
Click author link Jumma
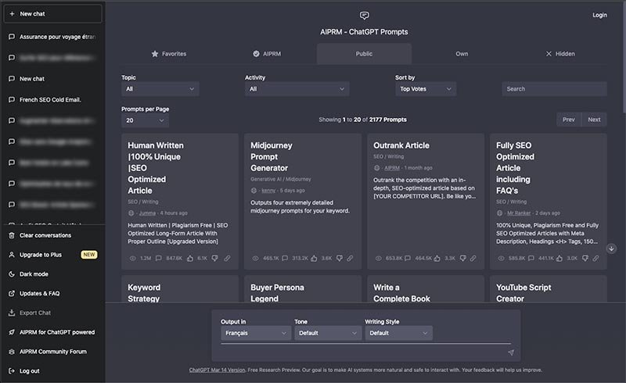point(147,213)
